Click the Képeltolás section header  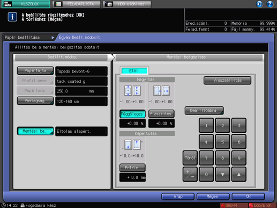147,133
